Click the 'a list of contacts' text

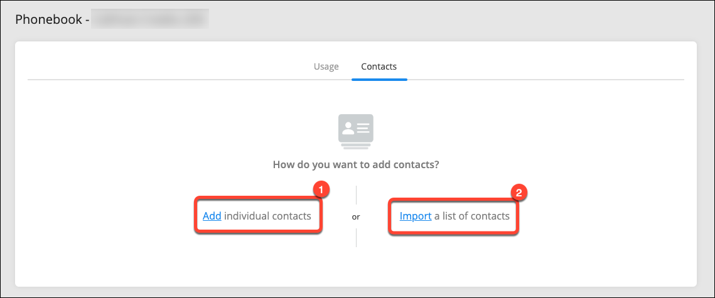tap(472, 216)
